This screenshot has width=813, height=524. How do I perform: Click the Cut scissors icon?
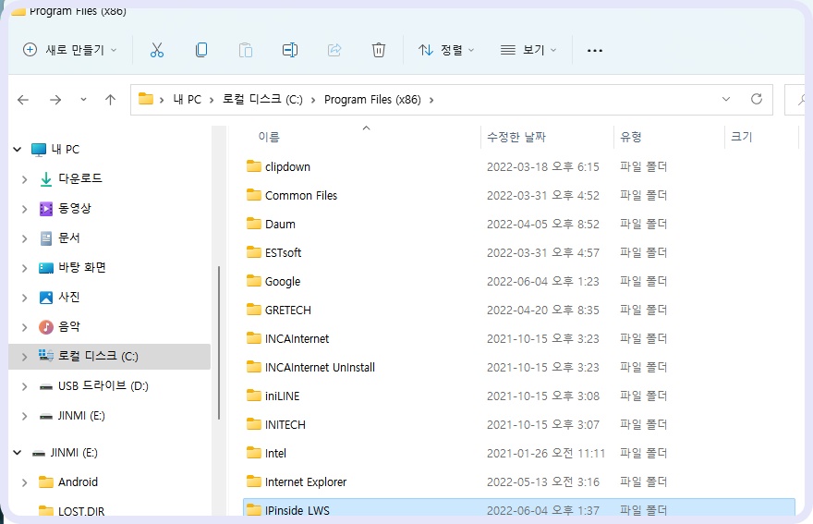(x=156, y=50)
